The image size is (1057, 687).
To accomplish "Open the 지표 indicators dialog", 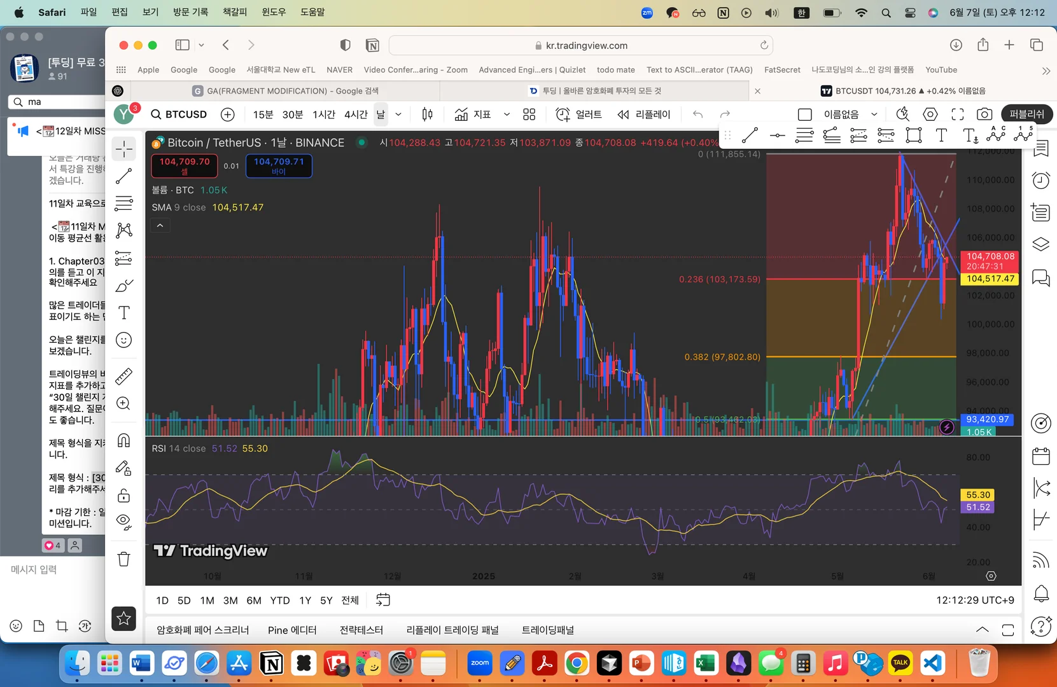I will click(473, 114).
